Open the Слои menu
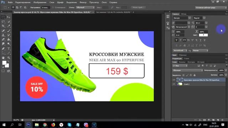The height and width of the screenshot is (128, 228). tap(52, 2)
